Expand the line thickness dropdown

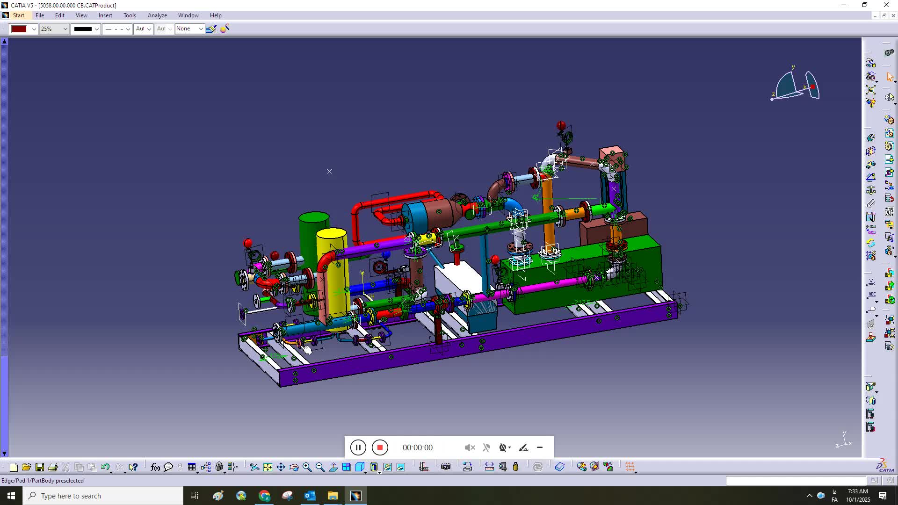click(x=96, y=29)
